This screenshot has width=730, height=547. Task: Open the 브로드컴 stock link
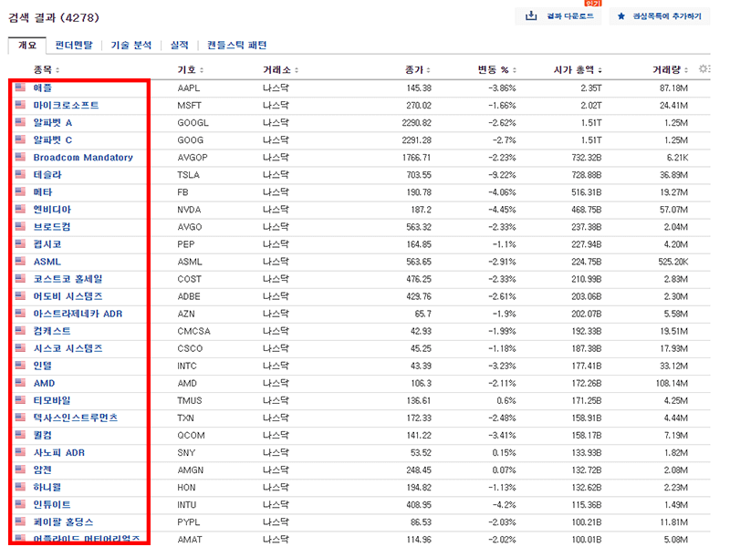[52, 227]
